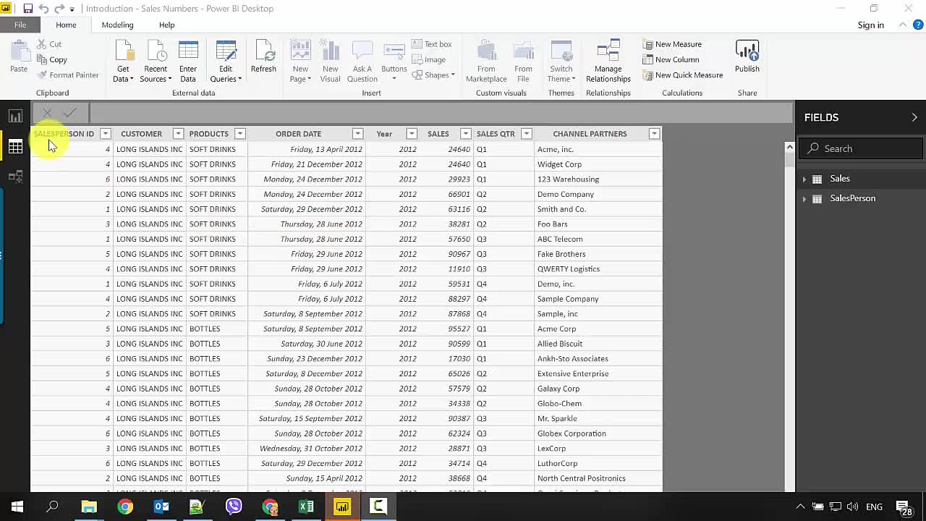This screenshot has height=521, width=926.
Task: Expand the Sales table in Fields pane
Action: coord(804,179)
